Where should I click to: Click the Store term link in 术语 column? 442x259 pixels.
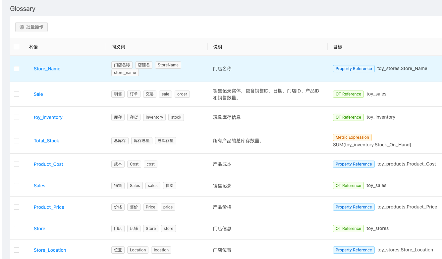point(39,229)
